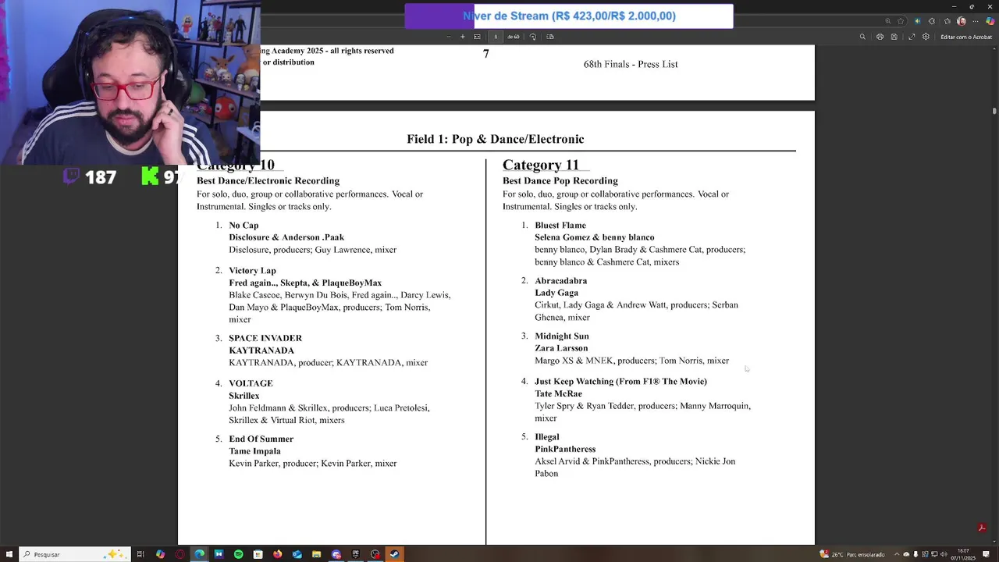Enter fullscreen with the expand arrows icon
999x562 pixels.
point(912,37)
